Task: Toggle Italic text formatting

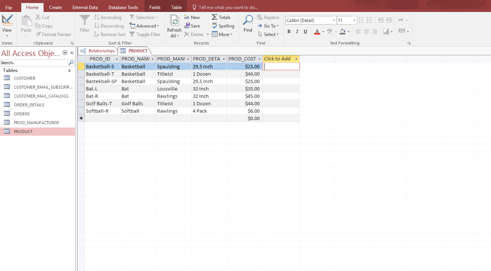Action: coord(297,32)
